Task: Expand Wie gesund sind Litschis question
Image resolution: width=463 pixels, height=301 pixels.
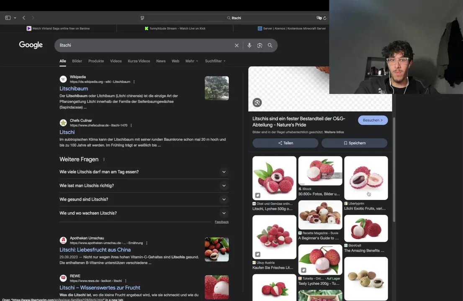Action: click(144, 199)
